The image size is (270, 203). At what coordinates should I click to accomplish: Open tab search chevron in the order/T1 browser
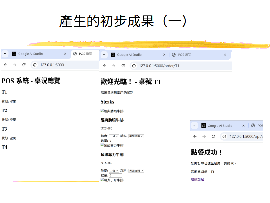tap(104, 55)
